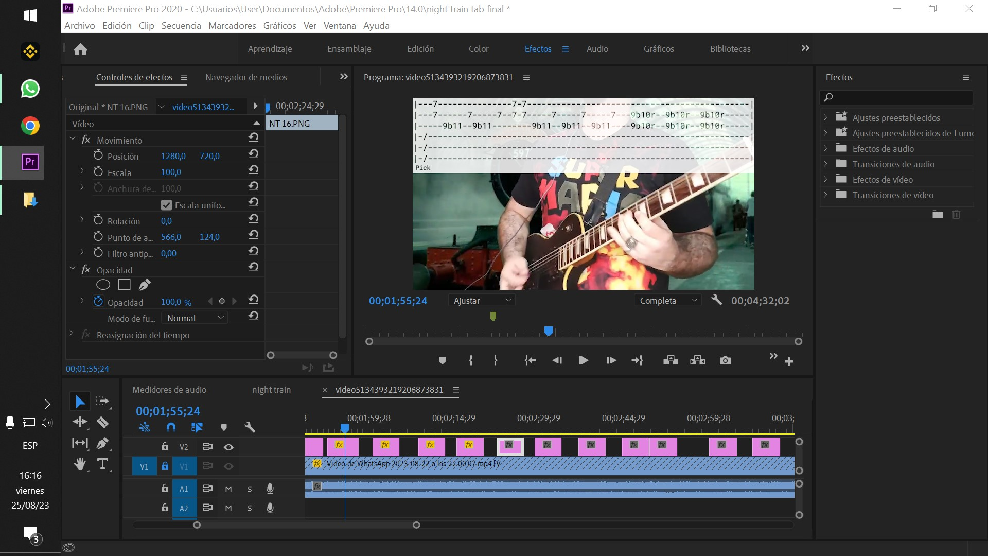Open Program monitor settings wrench
The image size is (988, 556).
716,300
